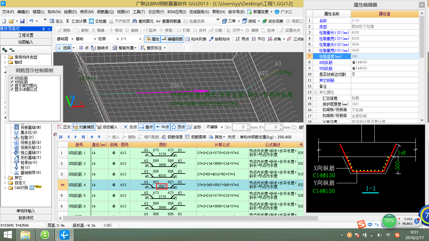Toggle the 属性 properties panel button
429x241 pixels.
pyautogui.click(x=152, y=39)
